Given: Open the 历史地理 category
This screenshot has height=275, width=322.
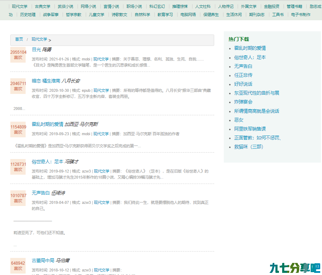Looking at the screenshot, I should tap(28, 15).
